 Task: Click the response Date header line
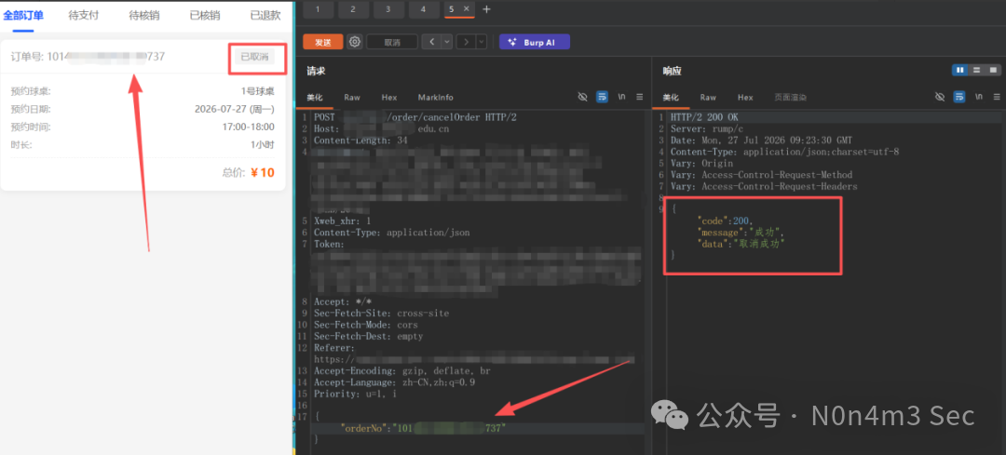761,141
